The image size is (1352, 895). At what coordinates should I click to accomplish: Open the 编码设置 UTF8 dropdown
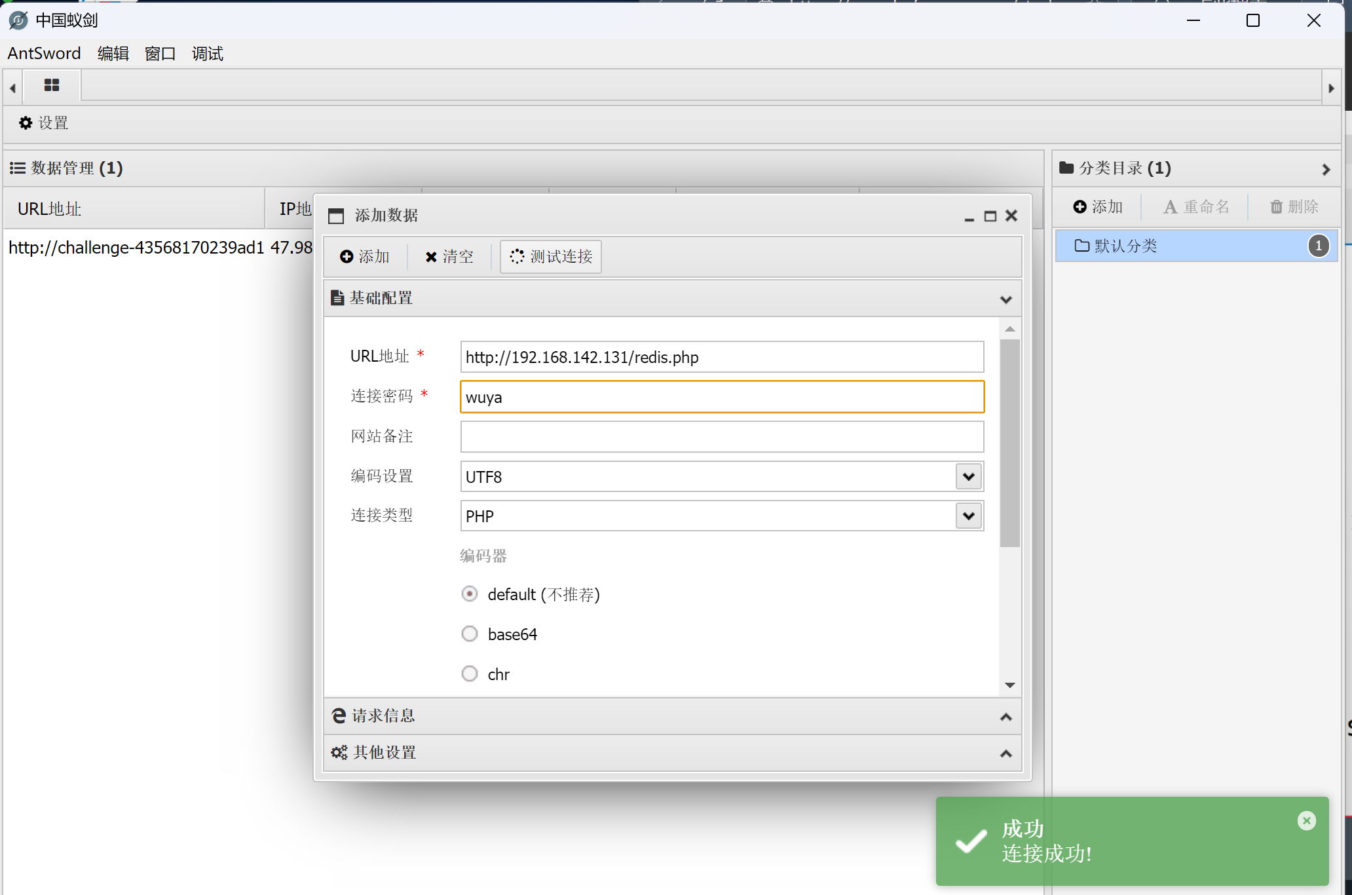tap(968, 477)
